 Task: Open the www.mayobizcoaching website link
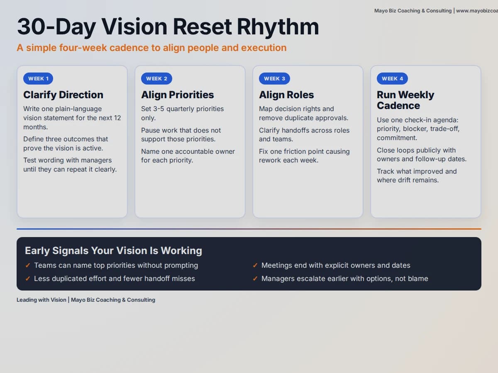(477, 11)
